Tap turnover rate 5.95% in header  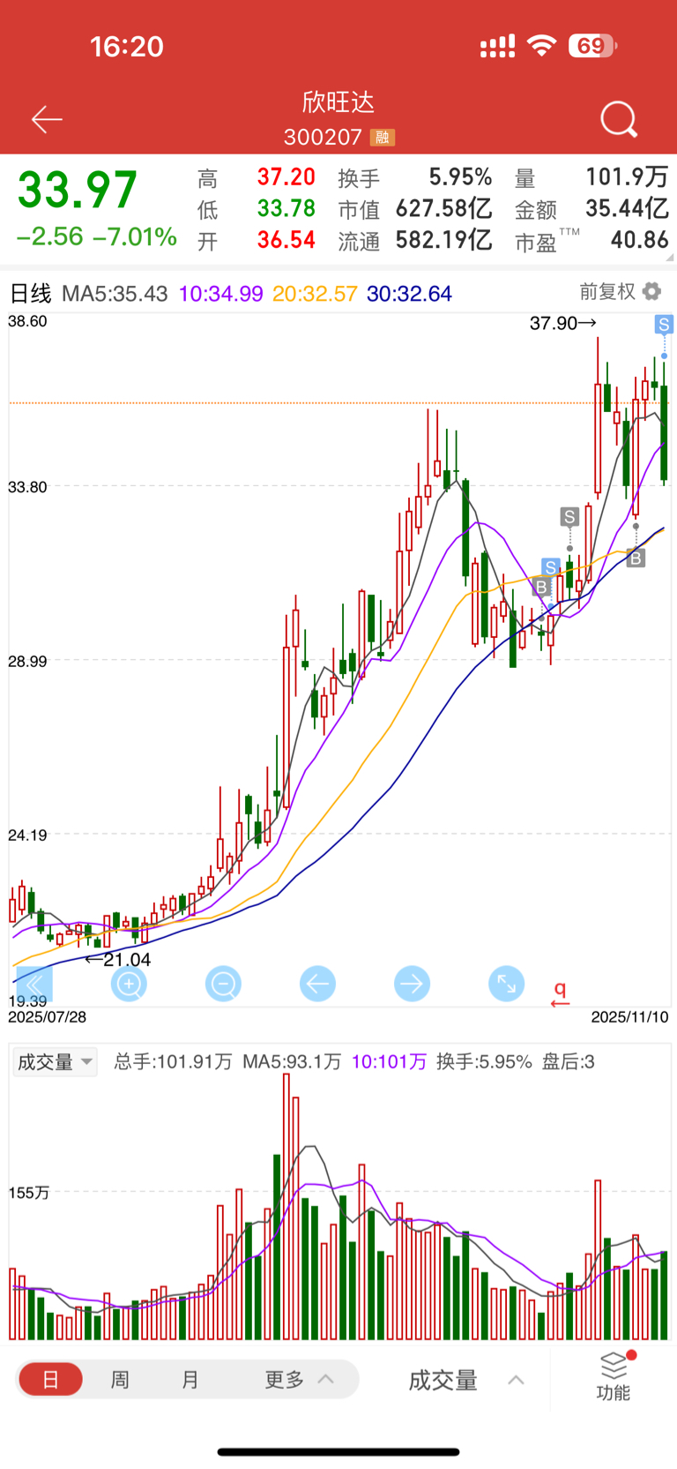point(460,177)
